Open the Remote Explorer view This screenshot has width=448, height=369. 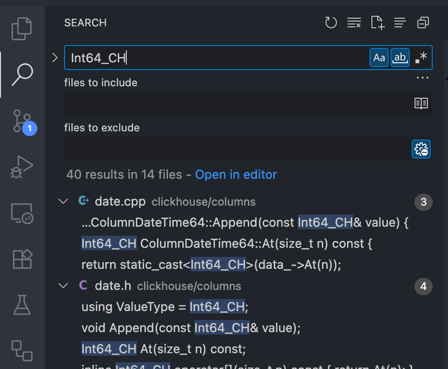tap(22, 213)
